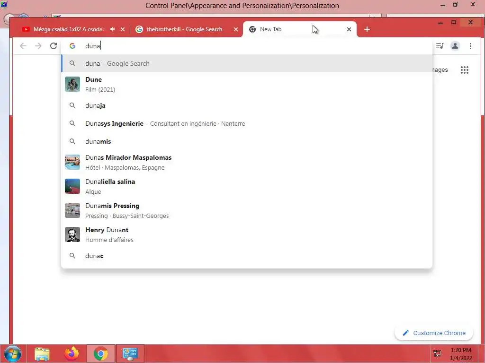Click the network tray icon
The width and height of the screenshot is (485, 363).
coord(437,354)
